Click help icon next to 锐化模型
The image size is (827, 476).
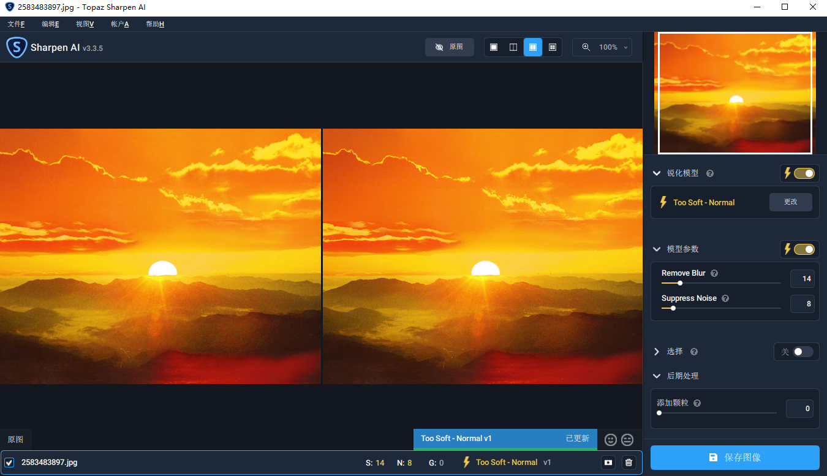click(710, 173)
